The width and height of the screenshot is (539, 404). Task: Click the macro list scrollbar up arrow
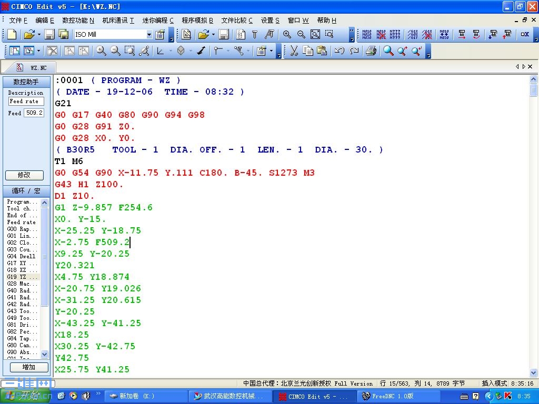click(44, 203)
